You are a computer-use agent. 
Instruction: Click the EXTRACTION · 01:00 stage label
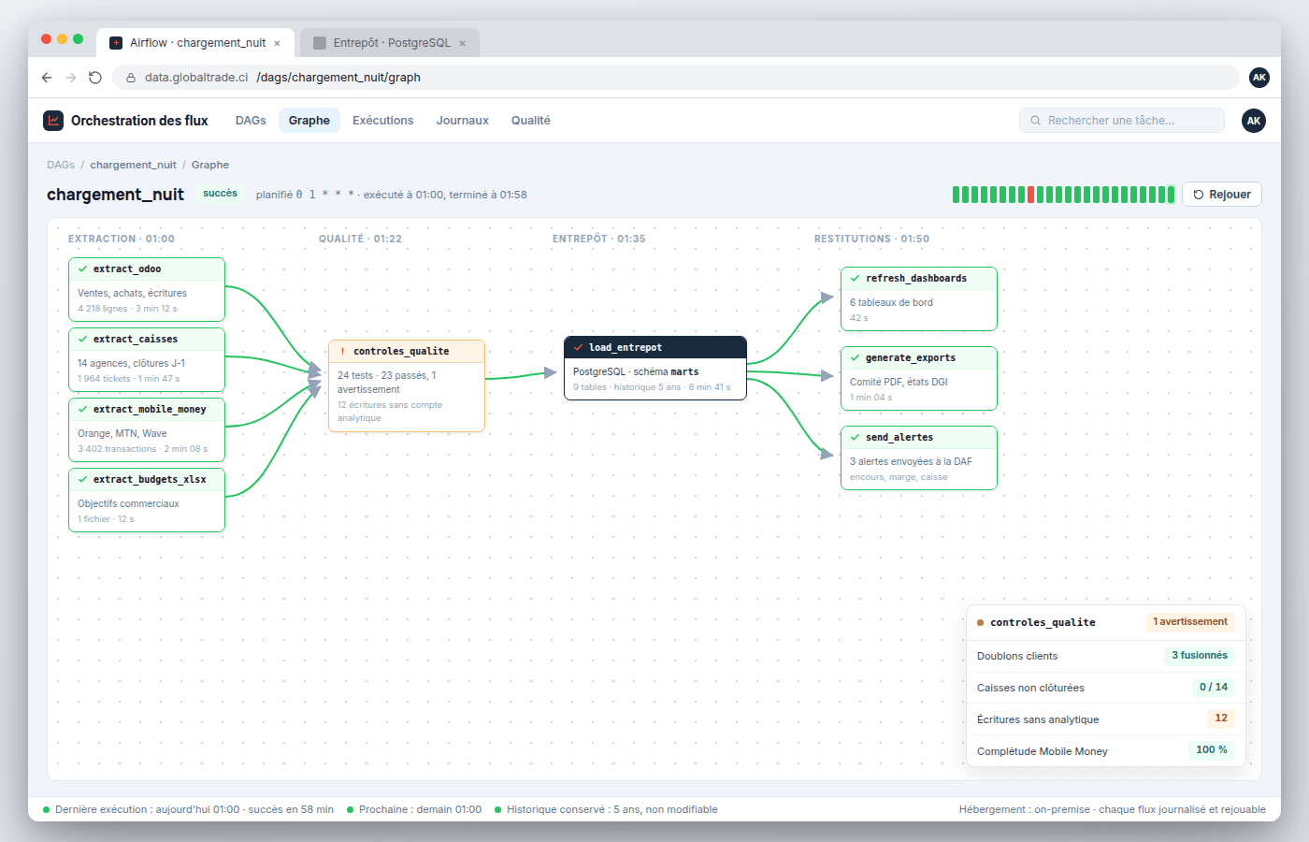coord(122,240)
